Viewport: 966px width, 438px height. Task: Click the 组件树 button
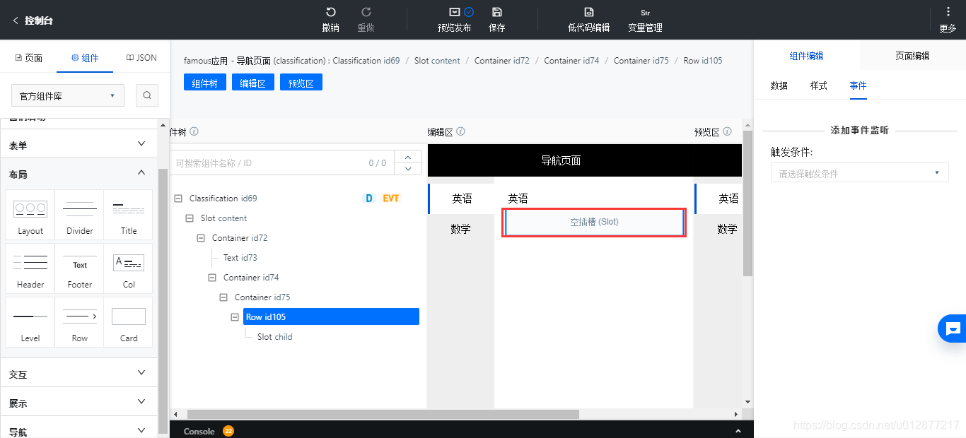pyautogui.click(x=205, y=83)
